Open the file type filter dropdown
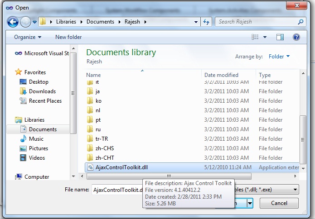315x219 pixels. point(295,190)
